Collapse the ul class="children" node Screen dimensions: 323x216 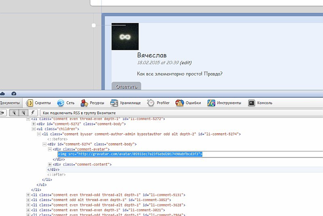[x=34, y=129]
